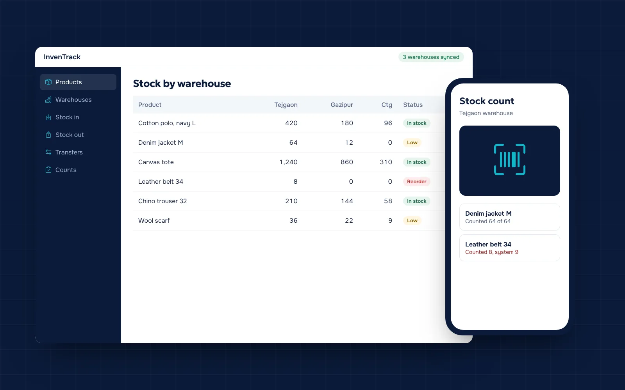Click Tejgaon value 8 for Leather belt
Image resolution: width=625 pixels, height=390 pixels.
click(x=295, y=181)
